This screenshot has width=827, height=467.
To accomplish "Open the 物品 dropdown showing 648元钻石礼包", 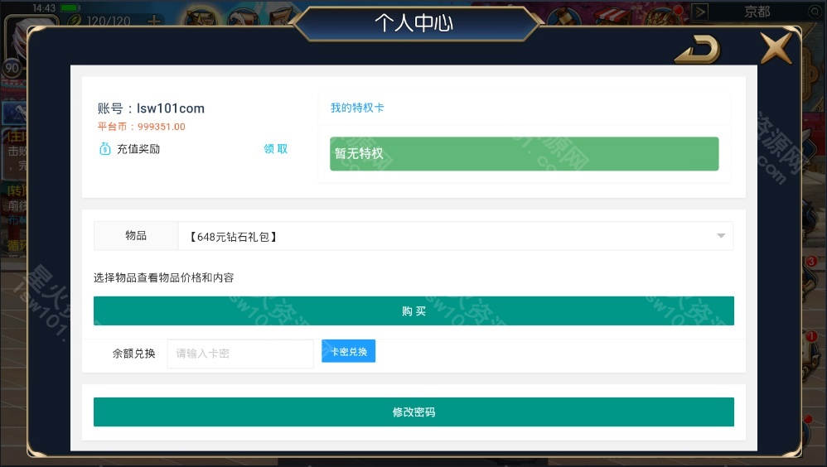I will [413, 236].
